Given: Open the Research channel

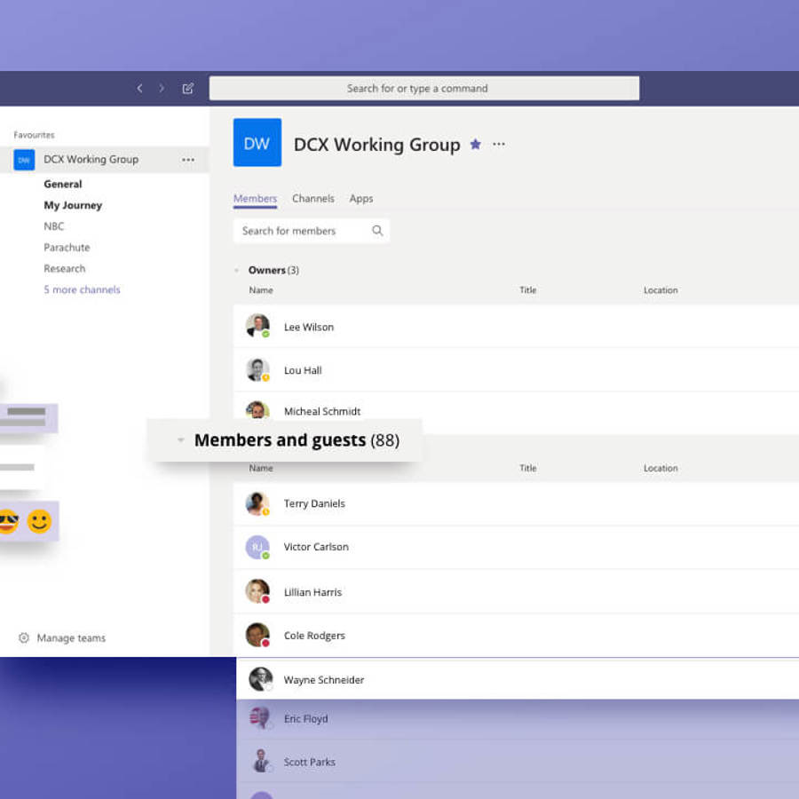Looking at the screenshot, I should pos(65,268).
